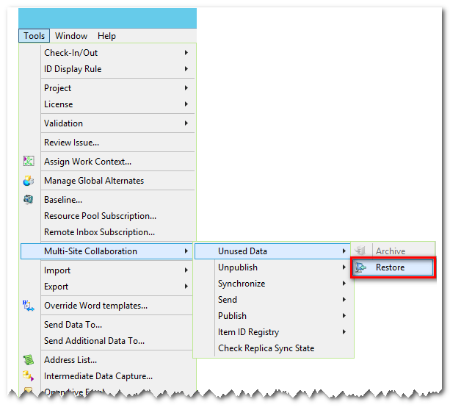Choose Check Replica Sync State
Image resolution: width=450 pixels, height=410 pixels.
click(x=266, y=348)
